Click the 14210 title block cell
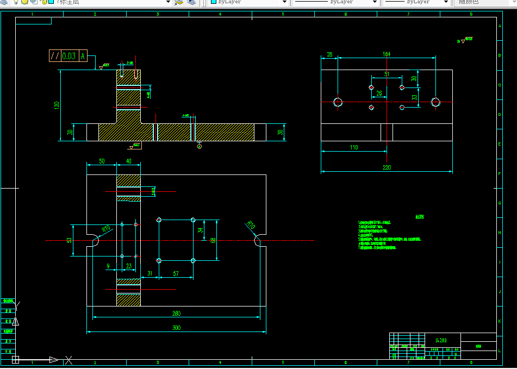Image resolution: width=517 pixels, height=369 pixels. pyautogui.click(x=443, y=340)
